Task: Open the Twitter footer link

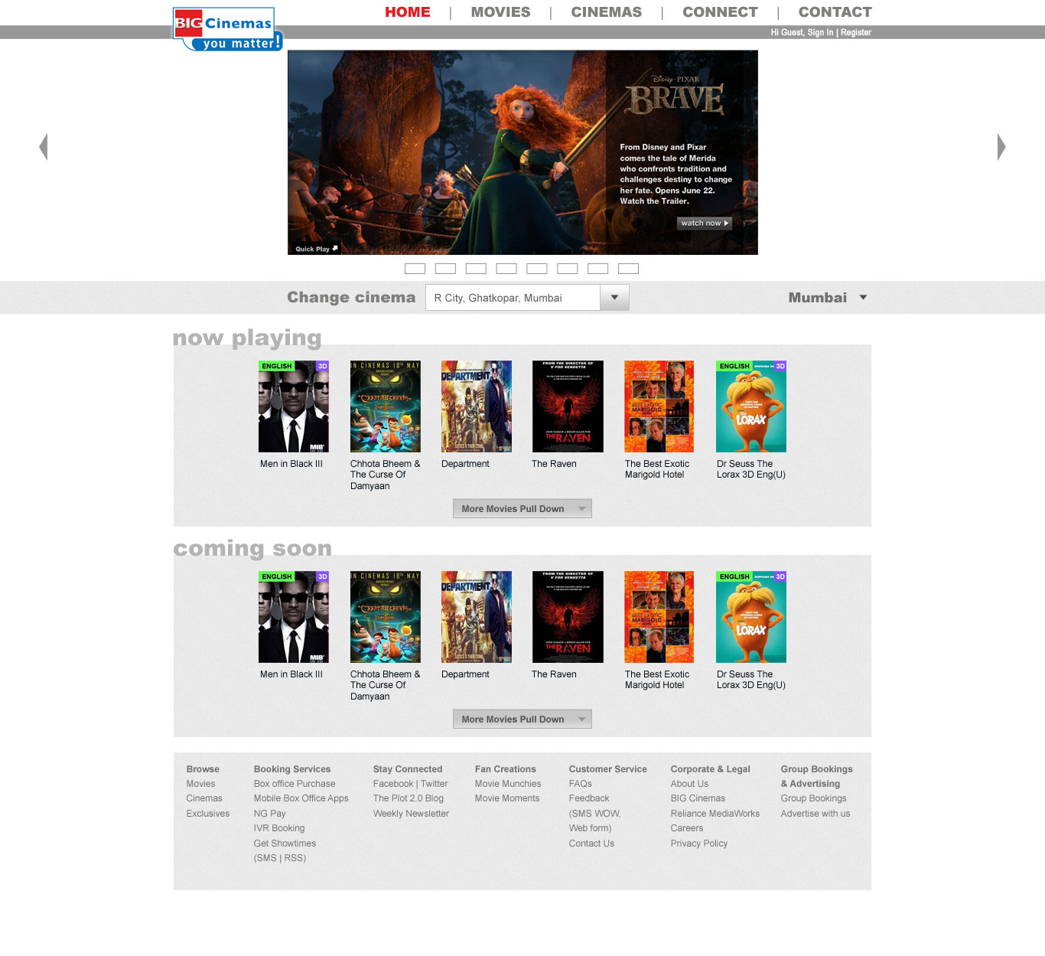Action: 435,784
